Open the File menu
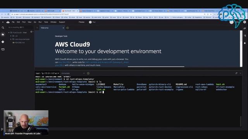The width and height of the screenshot is (248, 139). pyautogui.click(x=13, y=22)
